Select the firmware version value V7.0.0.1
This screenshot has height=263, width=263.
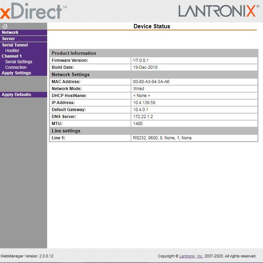(x=141, y=60)
